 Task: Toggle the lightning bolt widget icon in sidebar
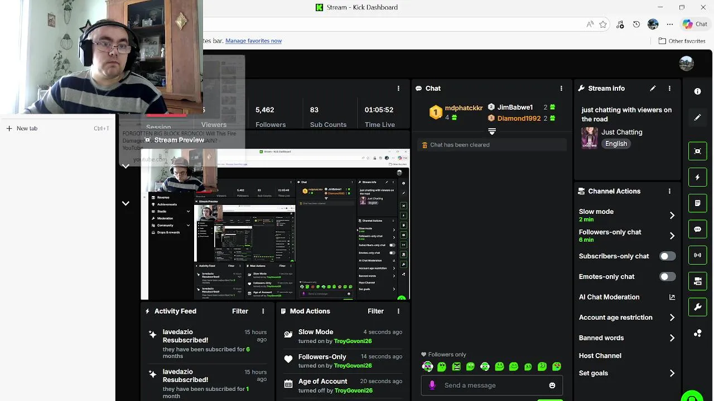(697, 177)
